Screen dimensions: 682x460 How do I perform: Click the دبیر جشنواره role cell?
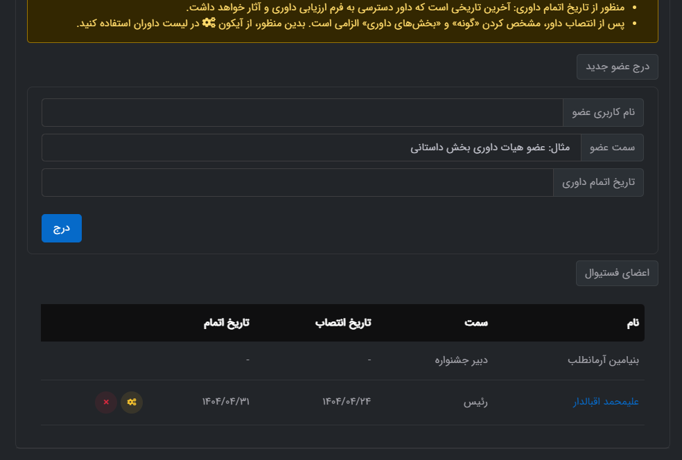click(461, 360)
